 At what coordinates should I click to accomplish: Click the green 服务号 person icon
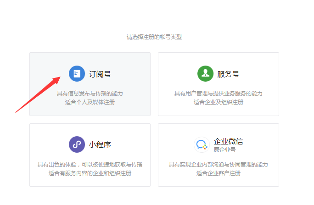[206, 73]
